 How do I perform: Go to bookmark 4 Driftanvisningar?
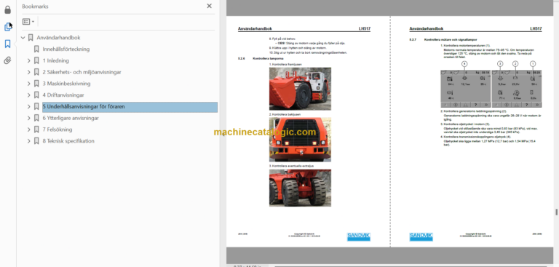click(x=63, y=95)
